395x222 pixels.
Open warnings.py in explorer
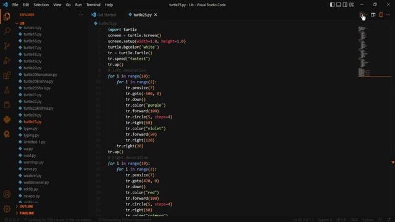pos(33,162)
